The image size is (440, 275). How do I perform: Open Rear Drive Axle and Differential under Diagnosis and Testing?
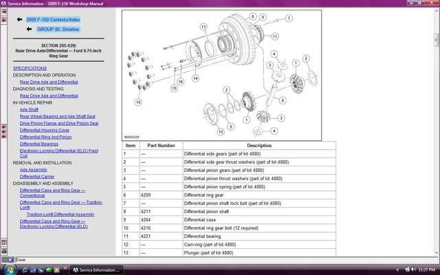pos(49,96)
